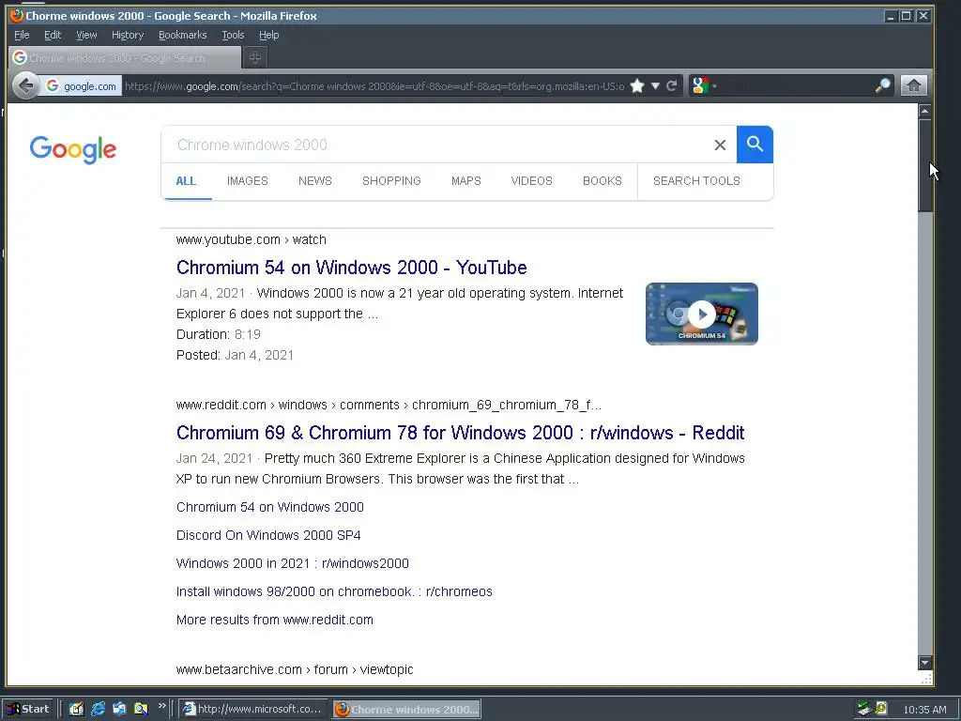
Task: Select the Chorme windows 2000 browser tab
Action: click(x=125, y=57)
